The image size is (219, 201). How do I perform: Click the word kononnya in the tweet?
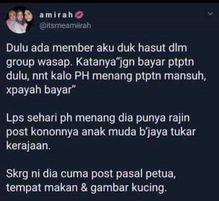pos(55,132)
